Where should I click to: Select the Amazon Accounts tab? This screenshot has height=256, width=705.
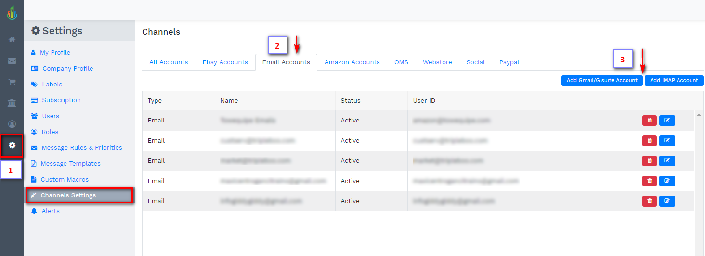tap(352, 62)
